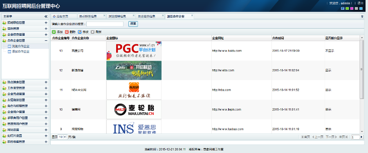Click the 刷新 (refresh) toolbar icon
The width and height of the screenshot is (368, 153).
tap(92, 32)
